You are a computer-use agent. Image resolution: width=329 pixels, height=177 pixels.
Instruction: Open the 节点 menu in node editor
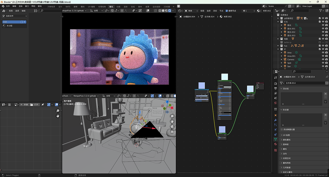coord(221,11)
